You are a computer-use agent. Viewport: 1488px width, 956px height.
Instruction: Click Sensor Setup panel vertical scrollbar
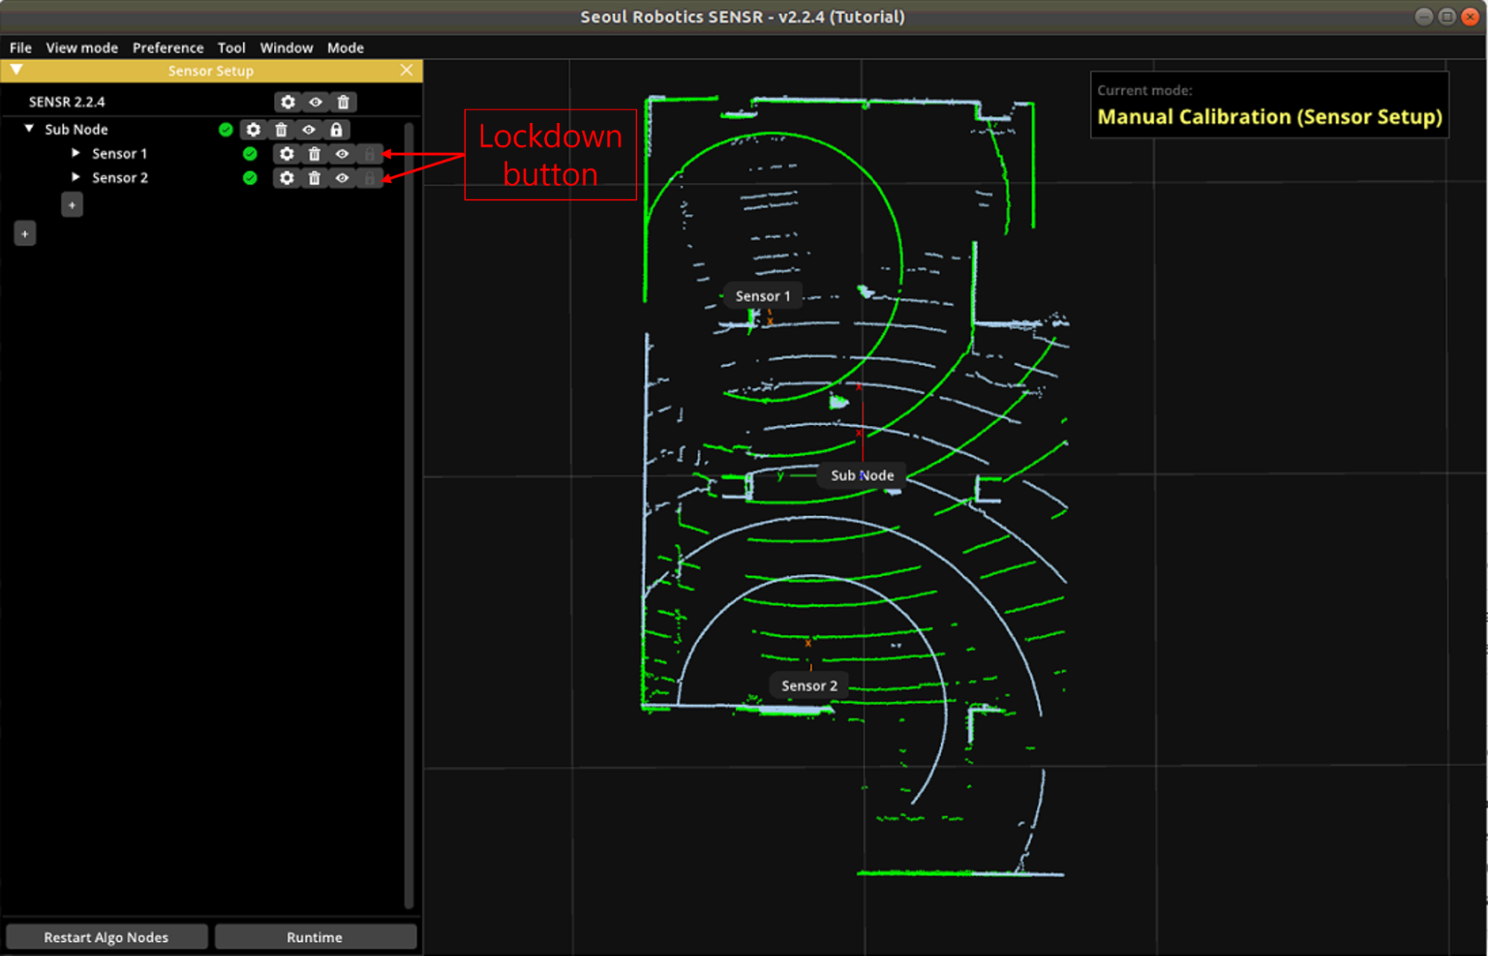(409, 514)
